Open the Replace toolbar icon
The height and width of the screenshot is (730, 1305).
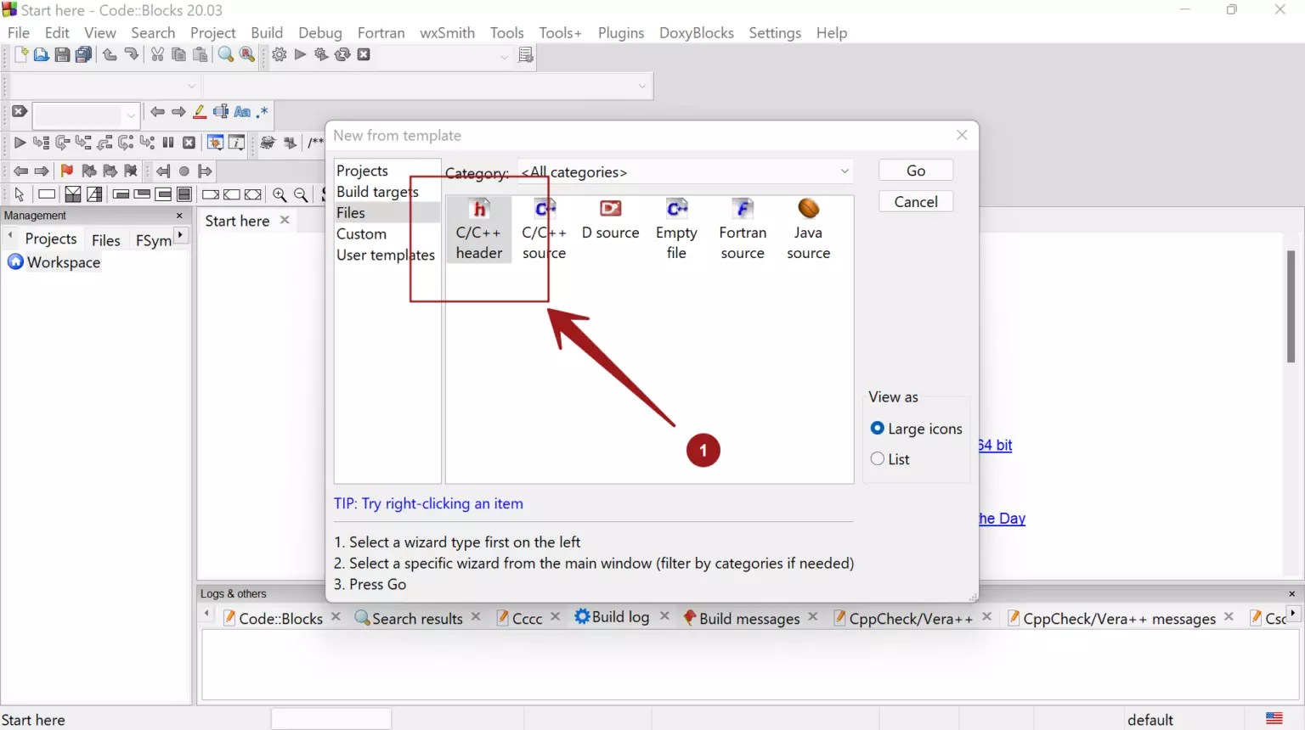click(247, 55)
